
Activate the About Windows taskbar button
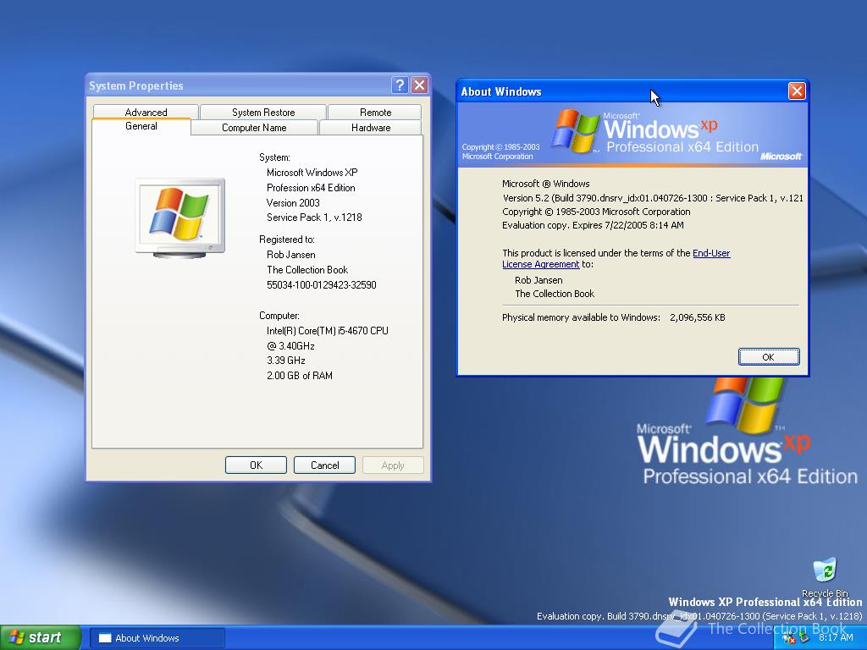coord(157,638)
